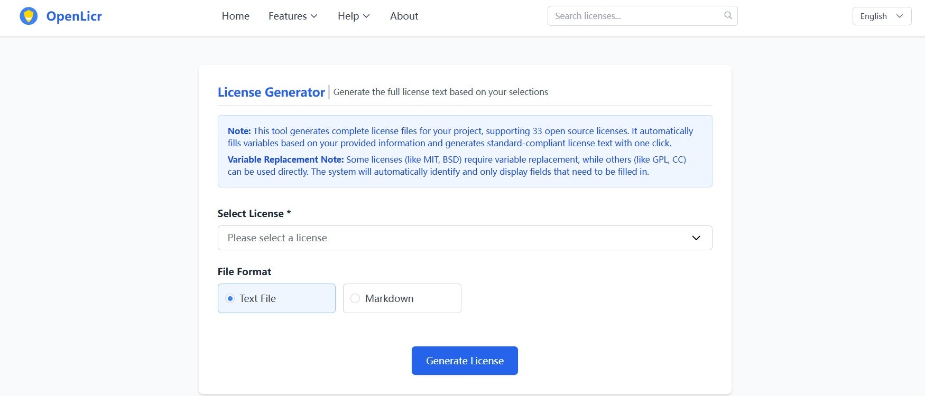Screen dimensions: 925x396
Task: Choose the Markdown file format card
Action: [402, 298]
